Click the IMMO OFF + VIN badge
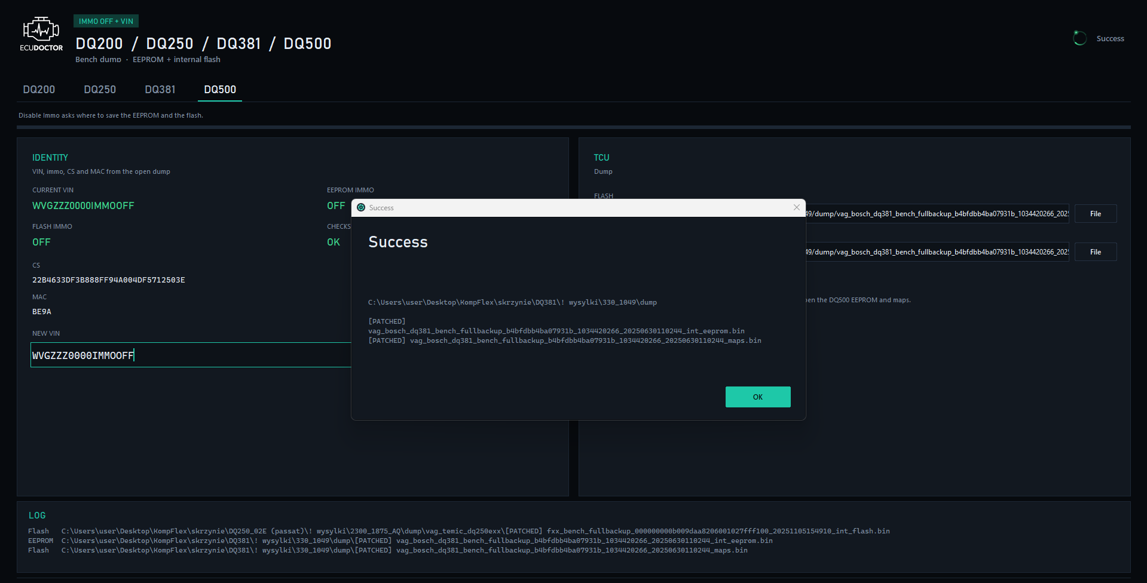The width and height of the screenshot is (1147, 583). click(x=106, y=21)
